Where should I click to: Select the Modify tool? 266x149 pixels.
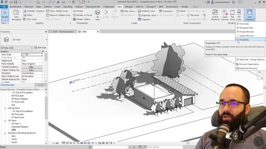click(5, 15)
